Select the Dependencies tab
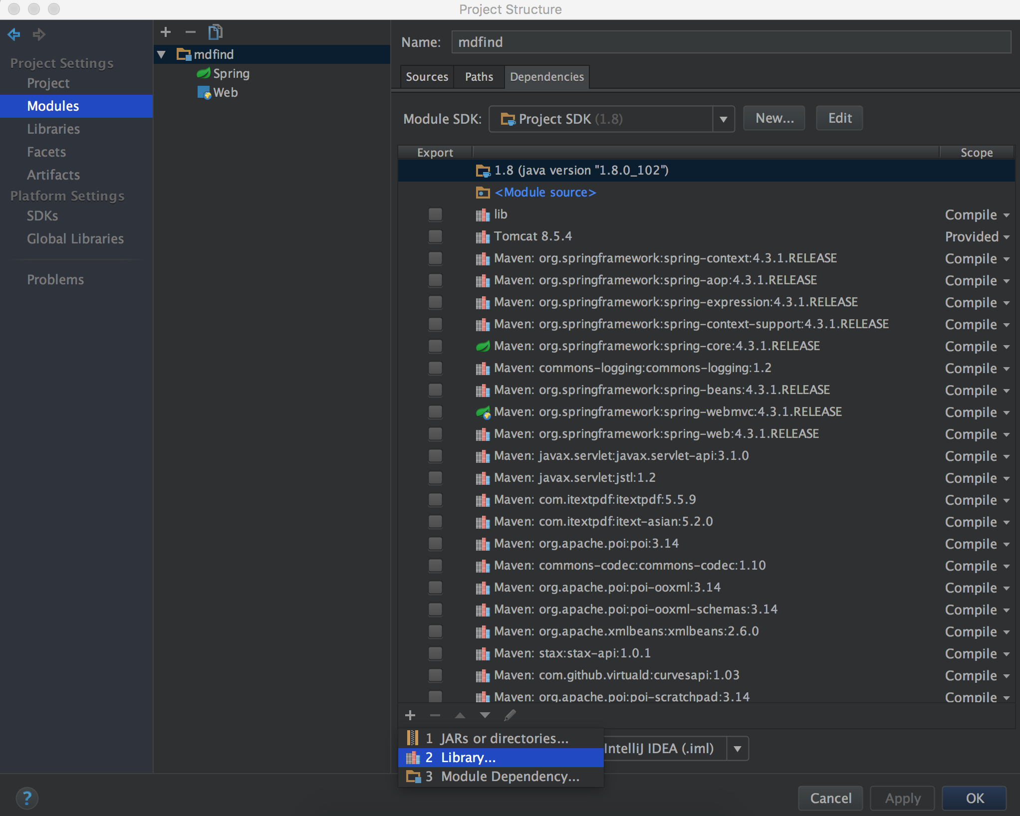The image size is (1020, 816). (x=547, y=77)
